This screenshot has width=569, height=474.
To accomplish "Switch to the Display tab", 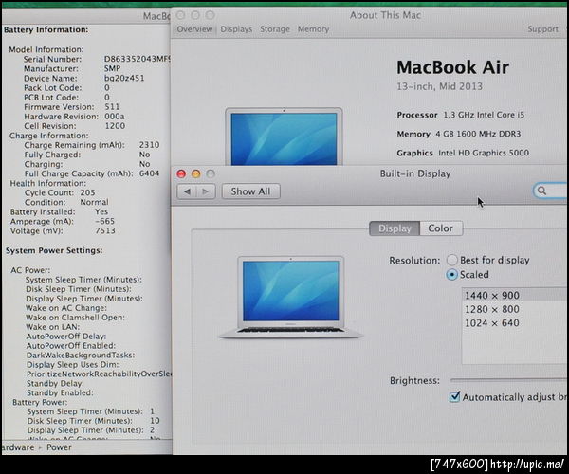I will [x=395, y=228].
